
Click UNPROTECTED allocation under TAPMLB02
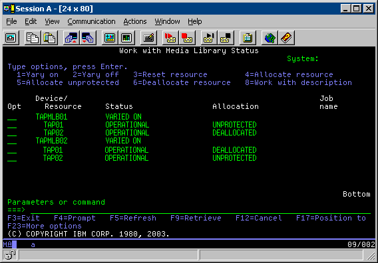click(x=234, y=158)
